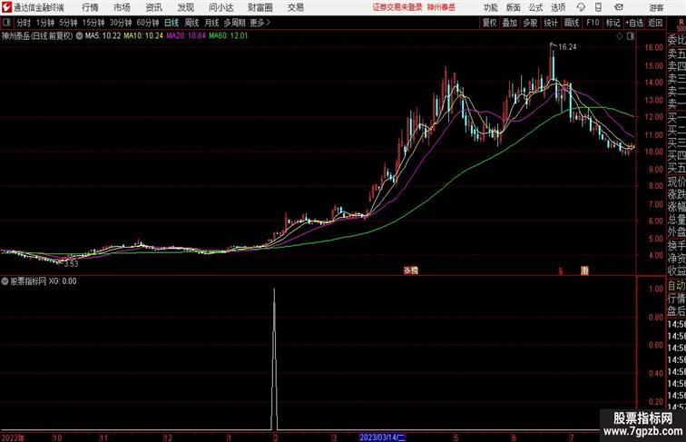The width and height of the screenshot is (686, 442).
Task: Open the 资讯 menu
Action: coord(154,7)
